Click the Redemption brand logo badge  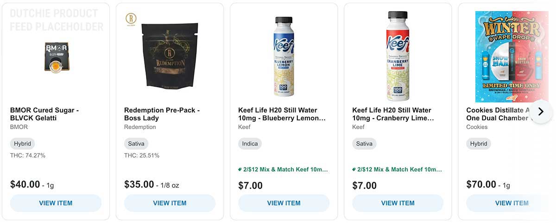131,19
